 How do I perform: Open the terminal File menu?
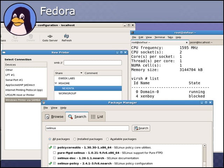[134, 37]
